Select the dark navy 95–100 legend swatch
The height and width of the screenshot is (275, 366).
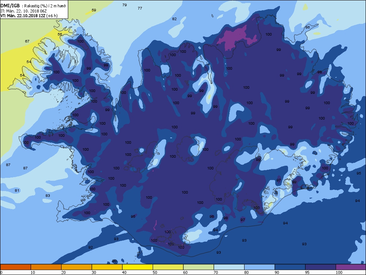[x=321, y=267]
